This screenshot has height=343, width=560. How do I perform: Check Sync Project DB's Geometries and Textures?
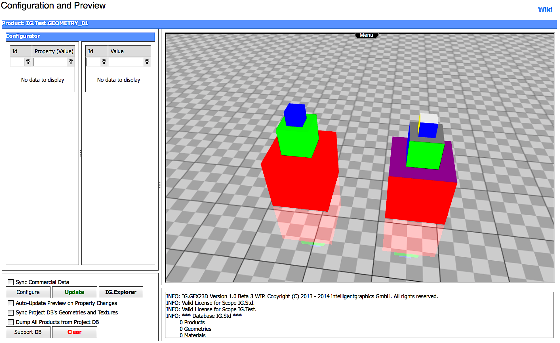(x=11, y=313)
